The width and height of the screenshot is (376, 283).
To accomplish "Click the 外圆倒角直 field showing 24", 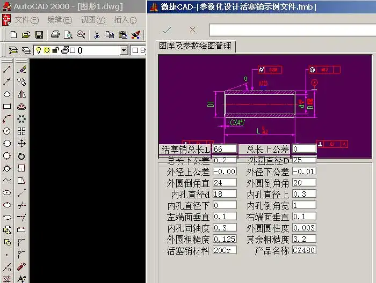I will click(x=225, y=183).
